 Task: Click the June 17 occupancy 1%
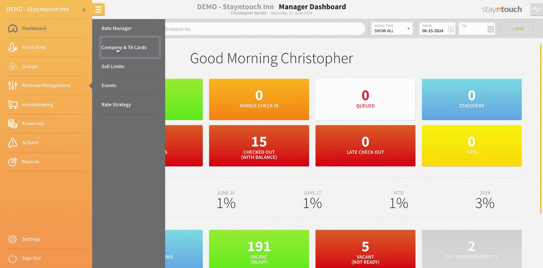[x=312, y=203]
